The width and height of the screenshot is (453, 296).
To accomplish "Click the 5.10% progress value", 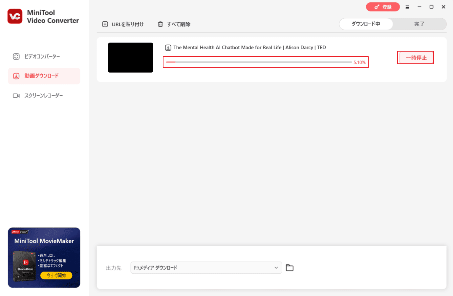I will click(x=359, y=62).
